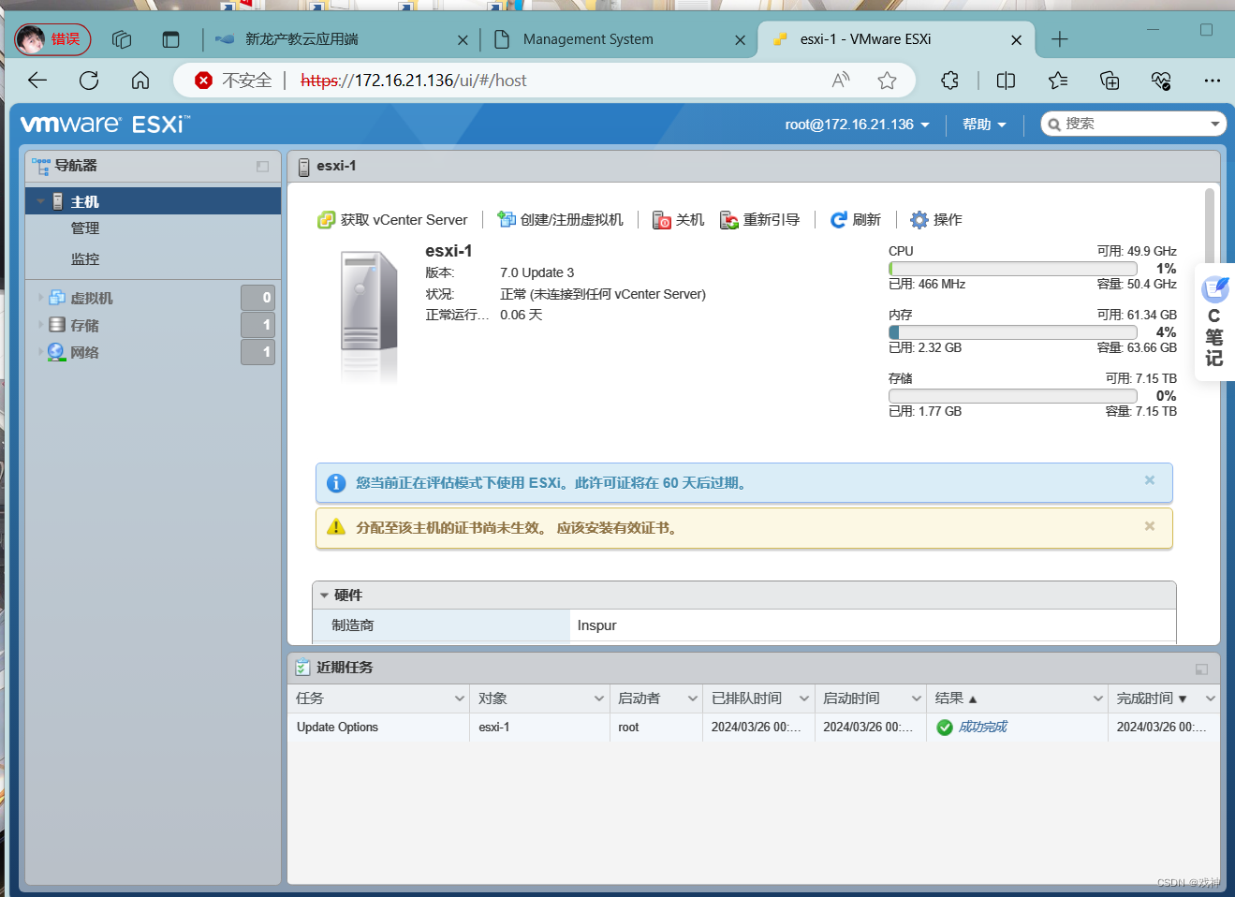The height and width of the screenshot is (897, 1235).
Task: Open tab actions workspaces icon
Action: 122,39
